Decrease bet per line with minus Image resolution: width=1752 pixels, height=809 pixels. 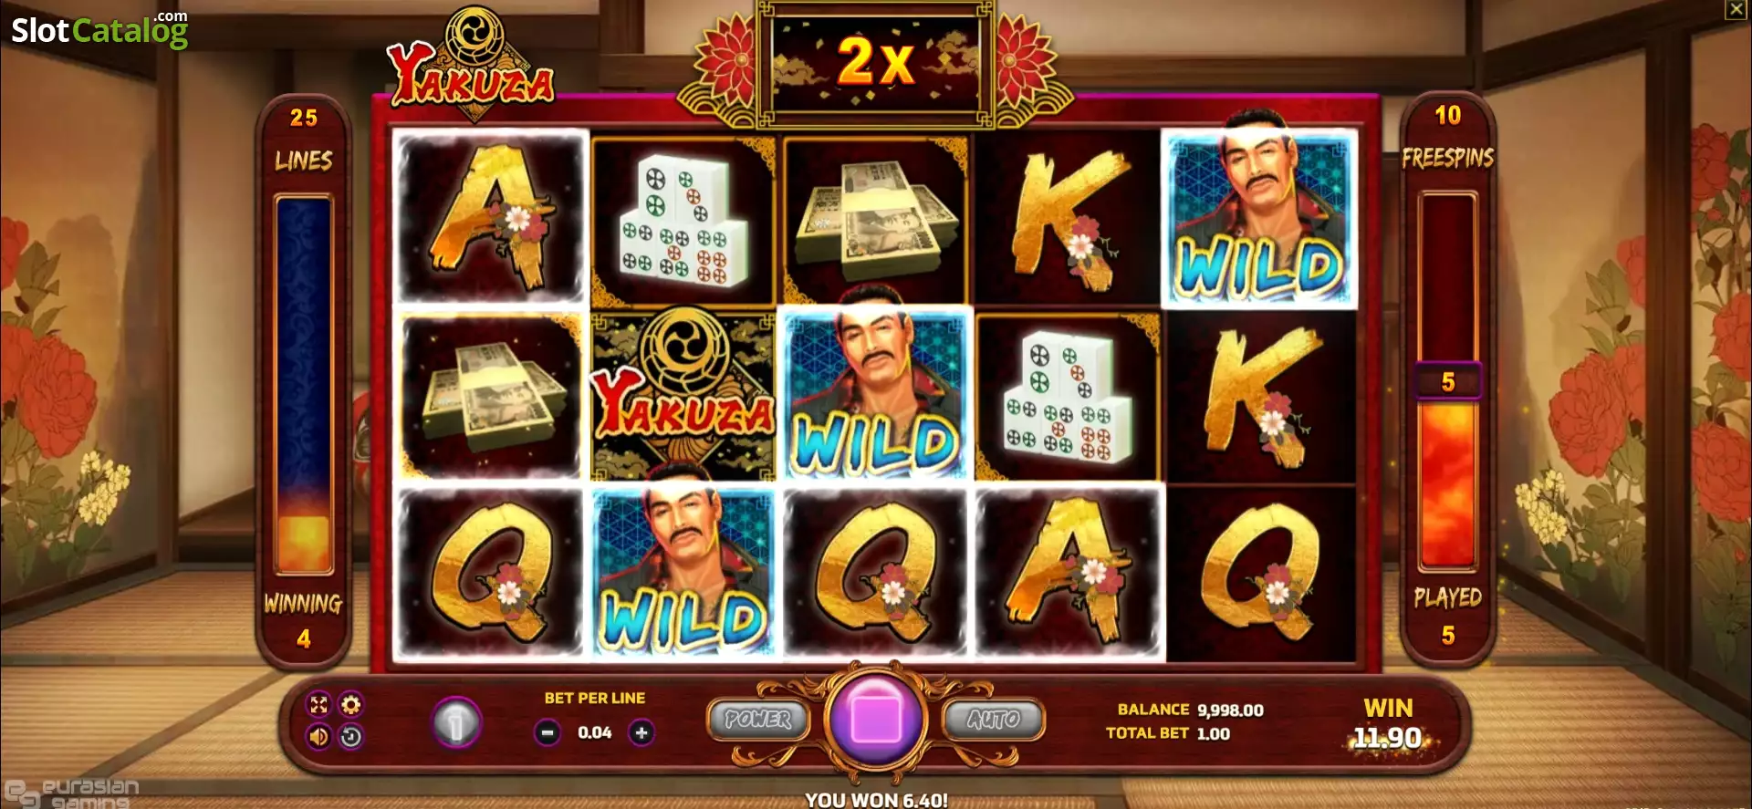point(547,732)
